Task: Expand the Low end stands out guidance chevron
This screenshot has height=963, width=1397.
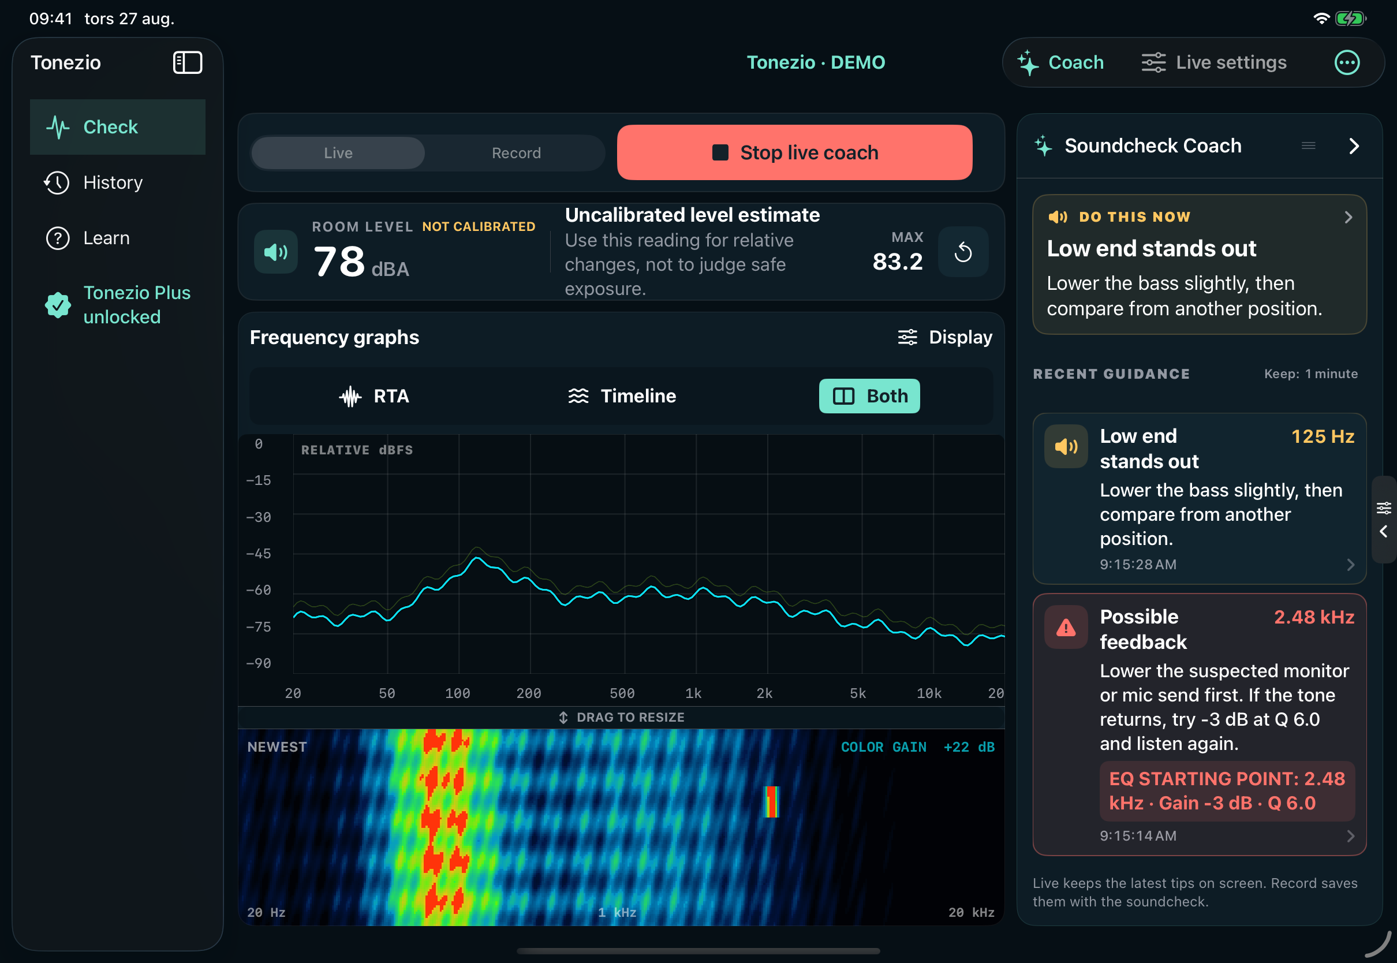Action: tap(1351, 565)
